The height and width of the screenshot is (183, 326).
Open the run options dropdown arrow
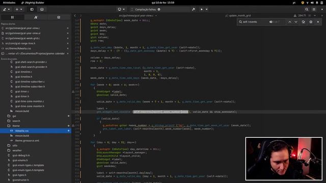tap(206, 9)
